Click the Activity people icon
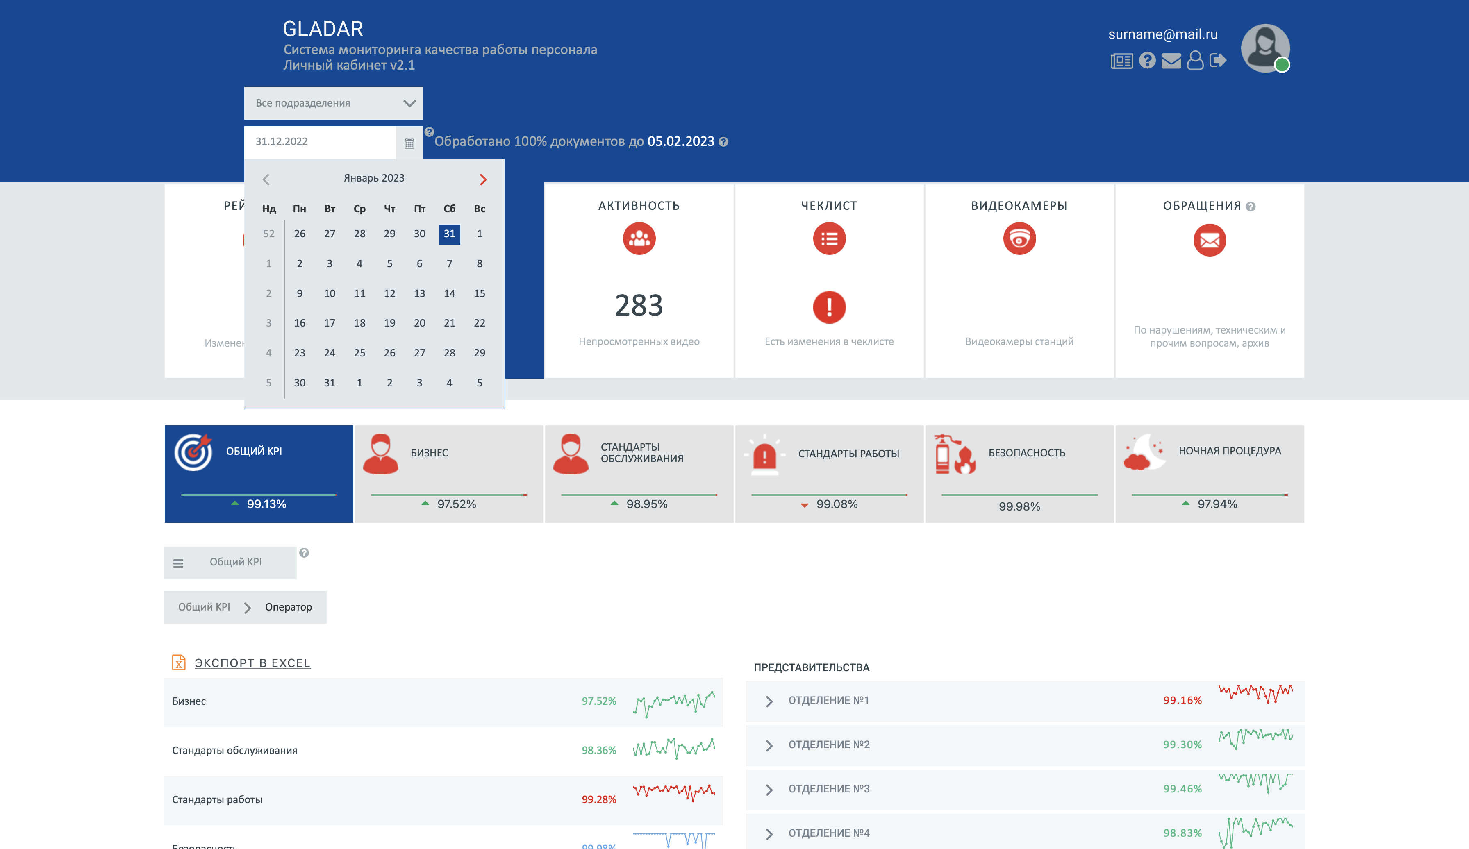1469x849 pixels. [x=639, y=238]
